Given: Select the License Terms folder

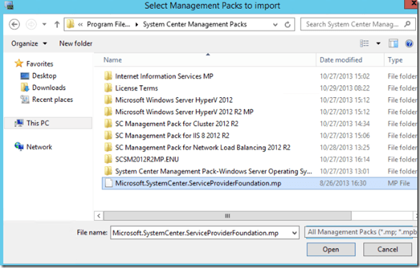Looking at the screenshot, I should click(136, 88).
